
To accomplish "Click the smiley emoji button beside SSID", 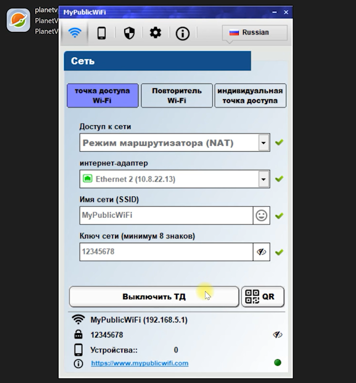I will tap(261, 216).
